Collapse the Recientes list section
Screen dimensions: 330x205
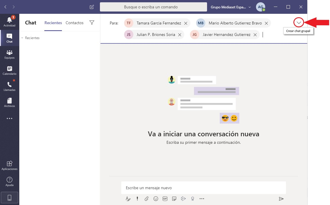click(22, 38)
